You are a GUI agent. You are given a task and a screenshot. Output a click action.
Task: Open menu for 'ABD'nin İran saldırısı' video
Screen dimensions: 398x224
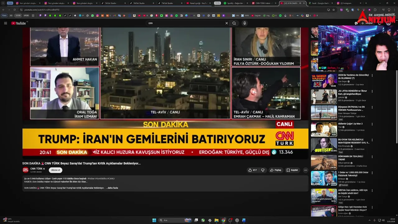(372, 190)
